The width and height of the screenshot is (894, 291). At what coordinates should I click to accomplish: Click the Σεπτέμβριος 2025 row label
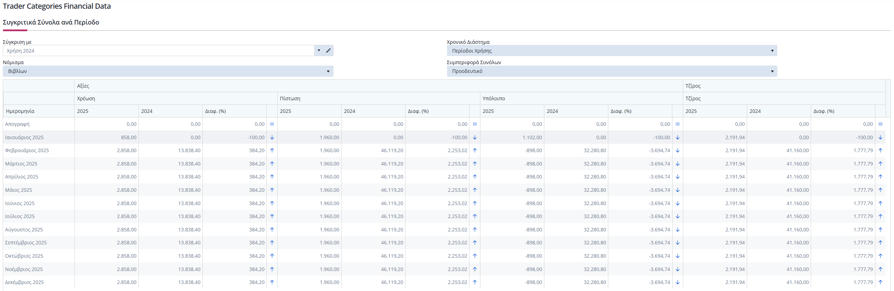coord(26,243)
